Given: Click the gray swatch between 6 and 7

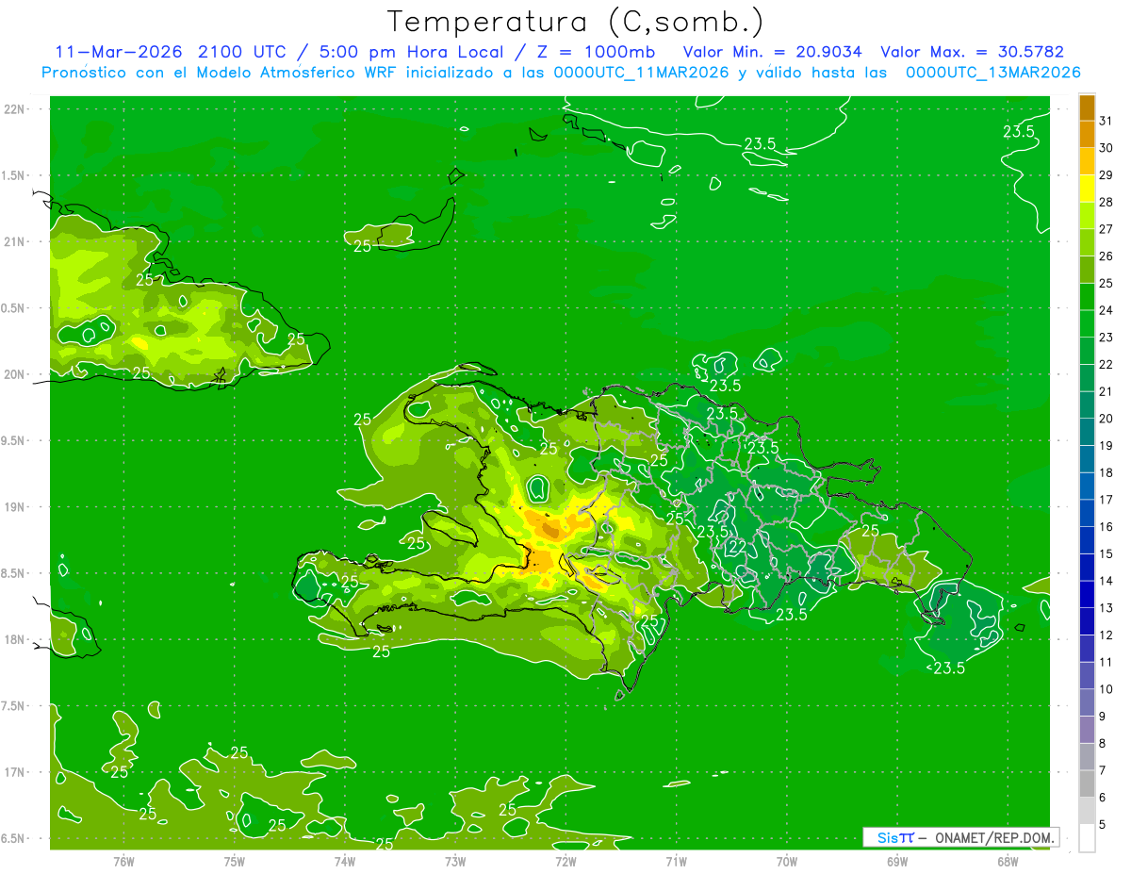Looking at the screenshot, I should [x=1087, y=784].
